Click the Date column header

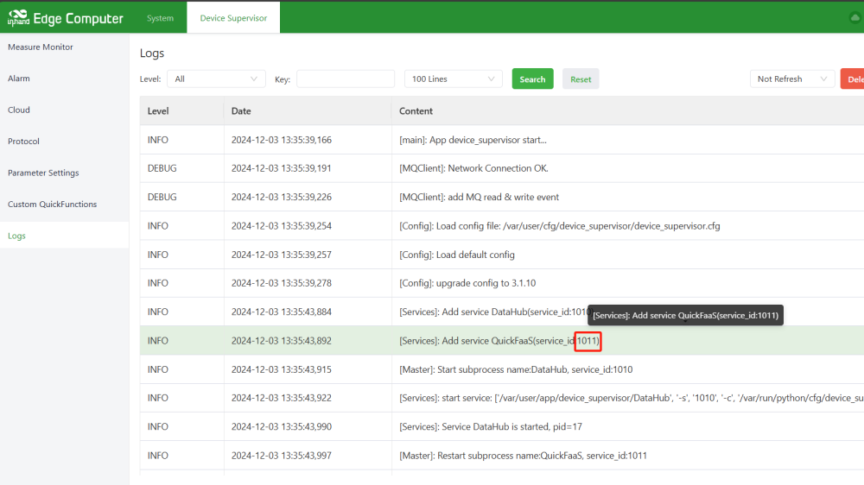click(241, 111)
